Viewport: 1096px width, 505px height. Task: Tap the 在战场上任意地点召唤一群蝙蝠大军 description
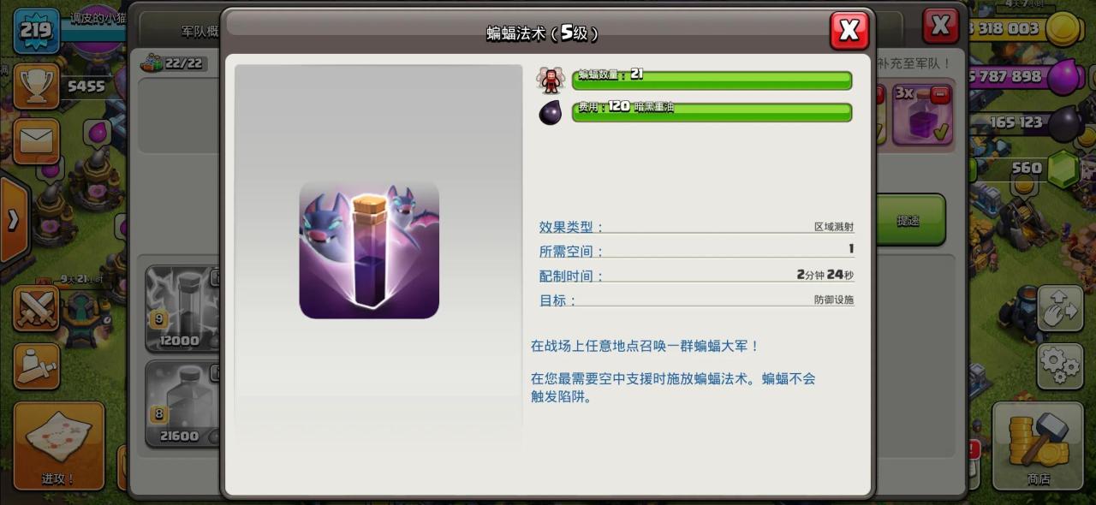pyautogui.click(x=645, y=346)
